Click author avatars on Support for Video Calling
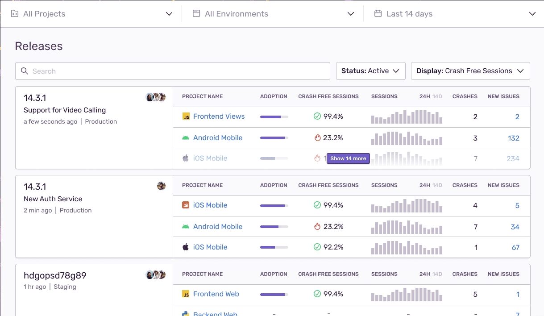The height and width of the screenshot is (316, 544). coord(156,97)
